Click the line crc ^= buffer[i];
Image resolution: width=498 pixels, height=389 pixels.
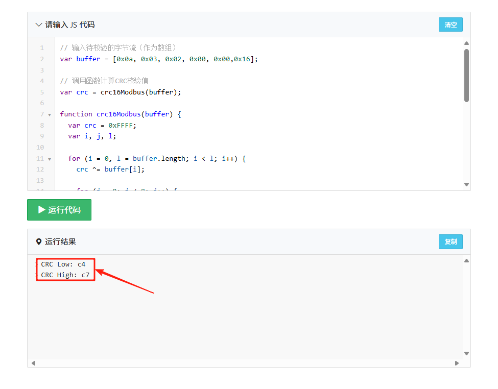pyautogui.click(x=110, y=169)
